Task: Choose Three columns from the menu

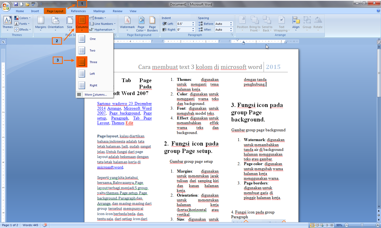Action: (x=95, y=62)
